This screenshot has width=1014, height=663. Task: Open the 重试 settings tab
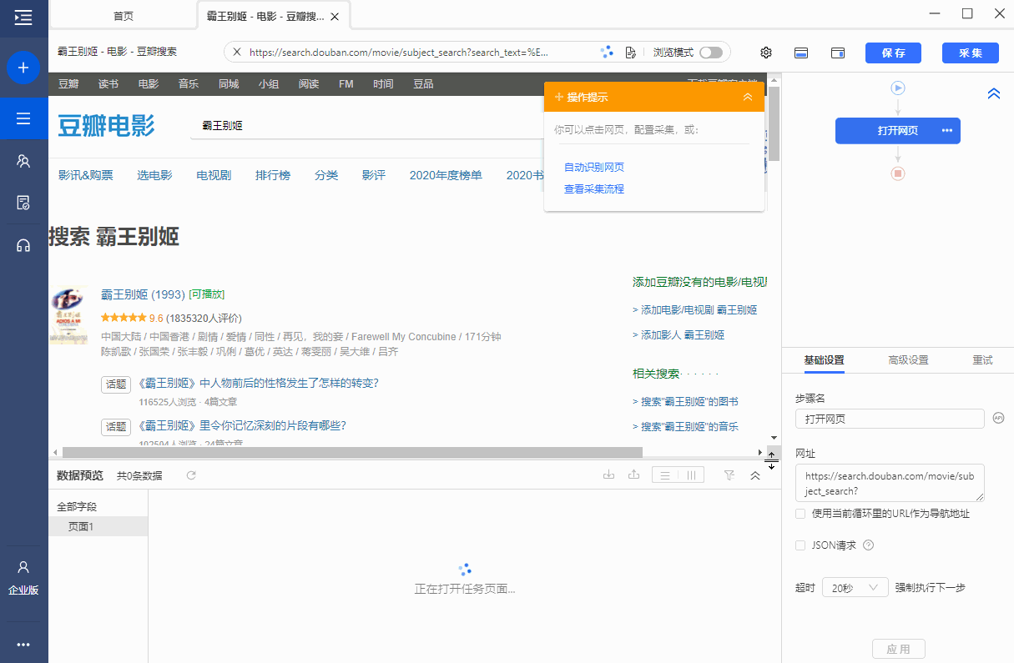coord(982,360)
